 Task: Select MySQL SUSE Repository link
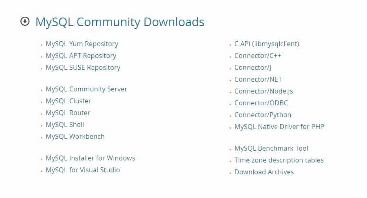(x=83, y=67)
